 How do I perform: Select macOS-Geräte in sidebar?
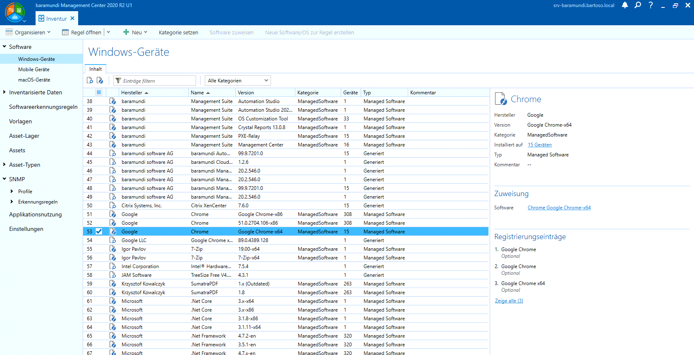(x=34, y=80)
